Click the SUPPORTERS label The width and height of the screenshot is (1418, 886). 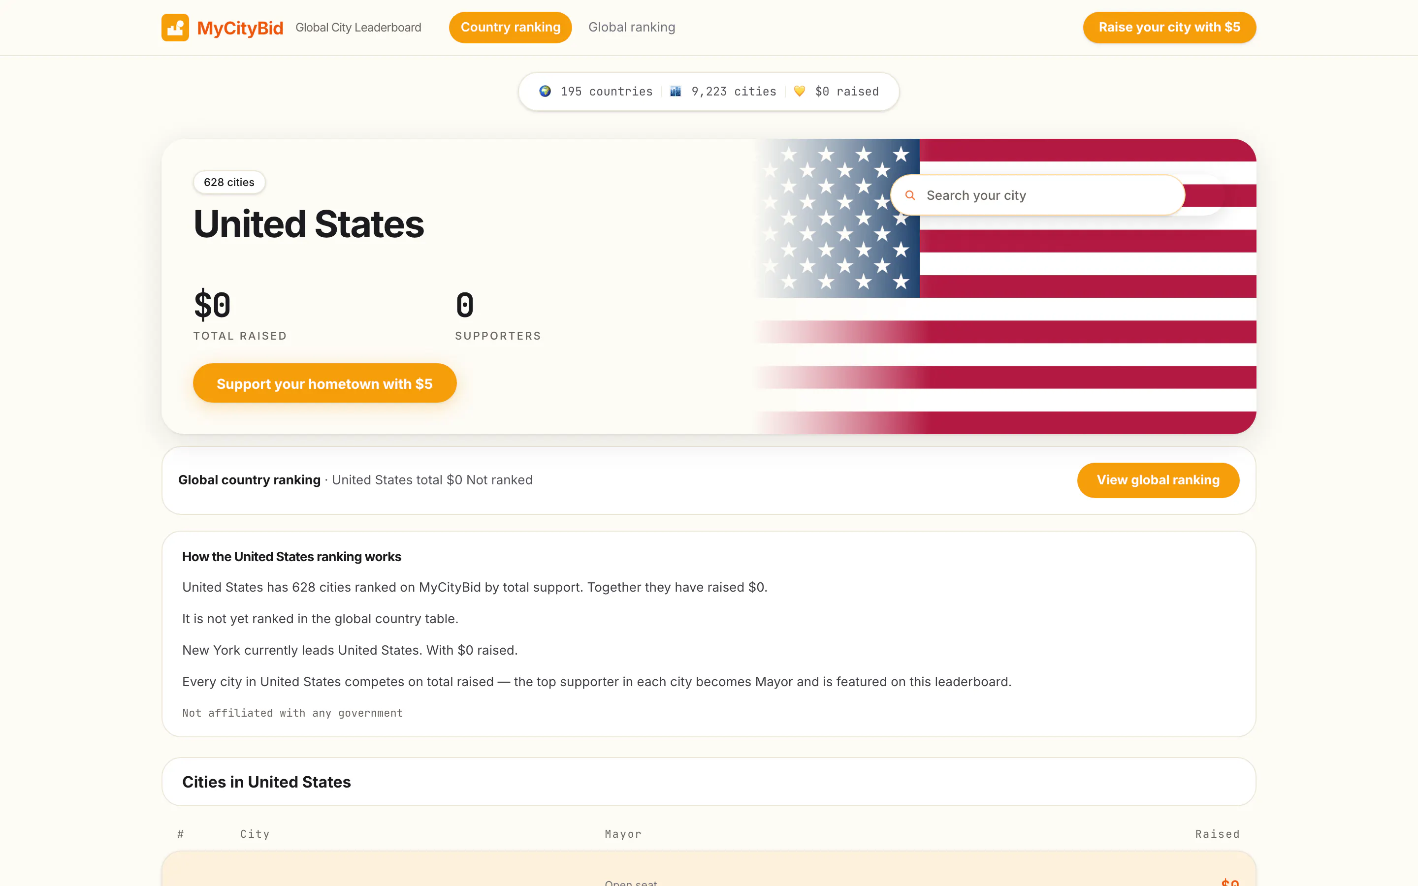coord(498,336)
